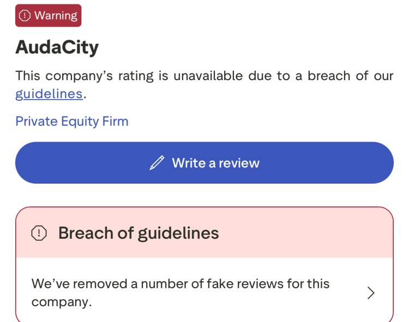Click the 'breach of our' phrase in notice
This screenshot has height=322, width=409.
pyautogui.click(x=351, y=76)
